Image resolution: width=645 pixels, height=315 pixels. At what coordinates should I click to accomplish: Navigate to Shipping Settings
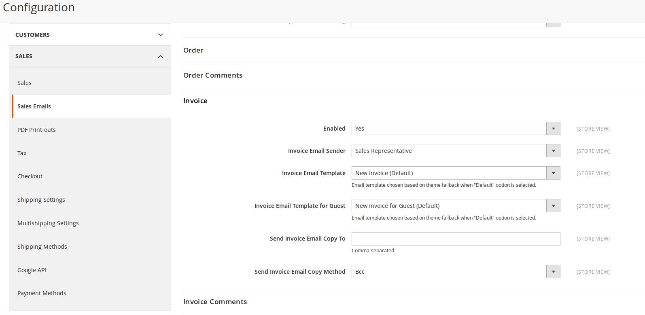[x=41, y=200]
